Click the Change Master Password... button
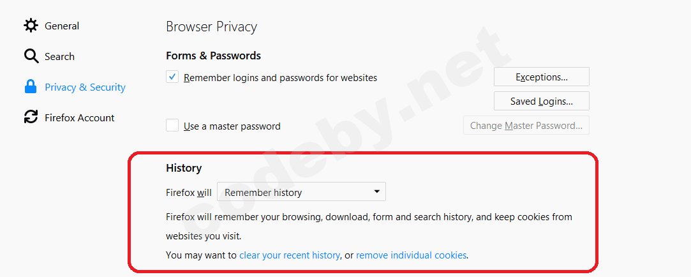Viewport: 691px width, 277px height. [x=526, y=126]
